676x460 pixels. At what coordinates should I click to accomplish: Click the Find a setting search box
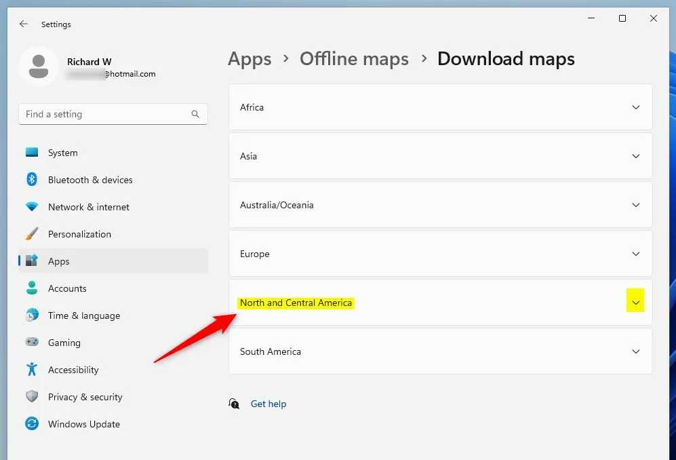point(105,114)
